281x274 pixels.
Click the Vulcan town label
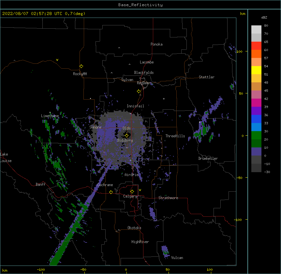(x=177, y=258)
